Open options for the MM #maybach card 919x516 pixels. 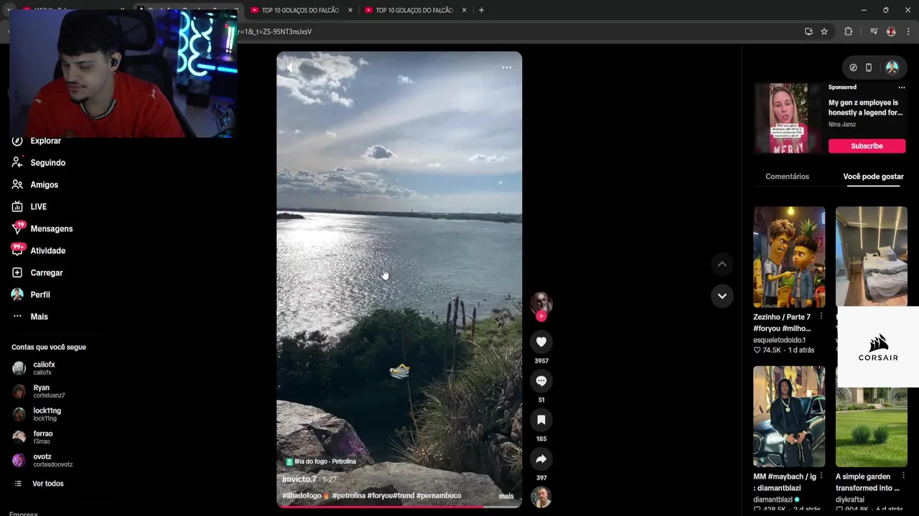[821, 476]
